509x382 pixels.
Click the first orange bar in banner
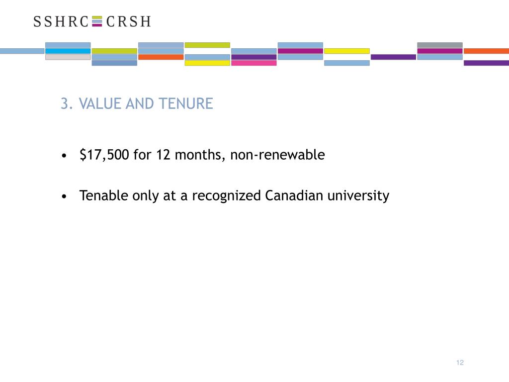tap(161, 57)
